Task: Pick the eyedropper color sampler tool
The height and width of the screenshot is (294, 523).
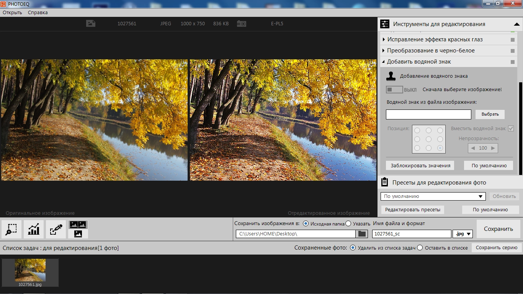Action: click(56, 229)
